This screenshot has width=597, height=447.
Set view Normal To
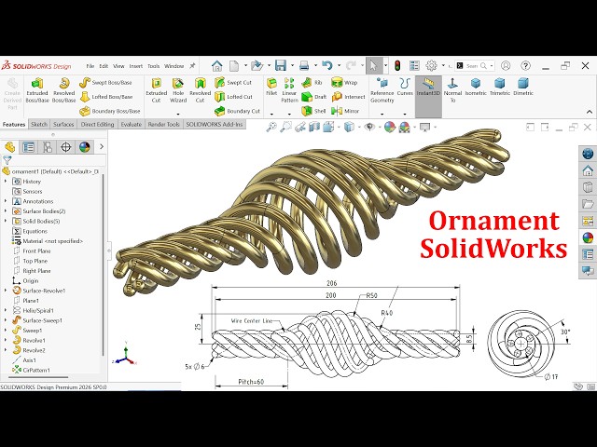pyautogui.click(x=452, y=90)
